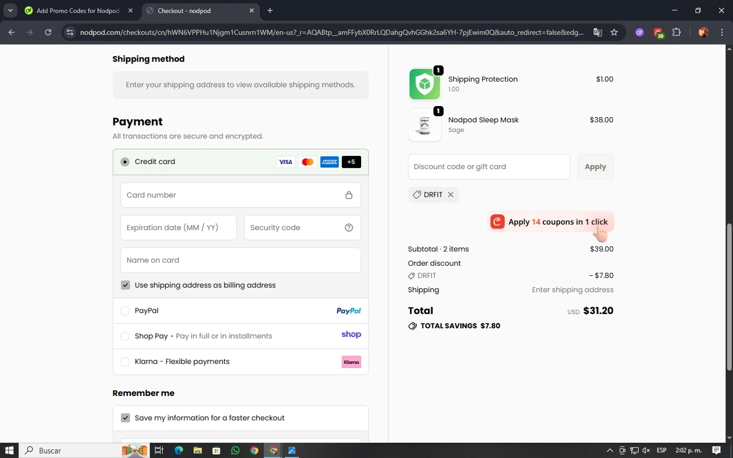Click the Nodpod Sleep Mask product thumbnail
733x458 pixels.
[425, 125]
